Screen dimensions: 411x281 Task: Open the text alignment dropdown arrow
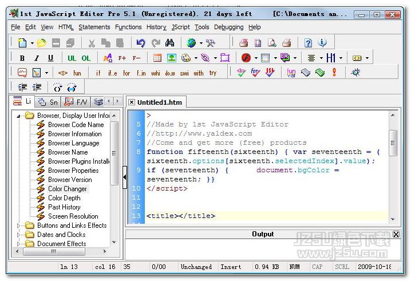321,58
